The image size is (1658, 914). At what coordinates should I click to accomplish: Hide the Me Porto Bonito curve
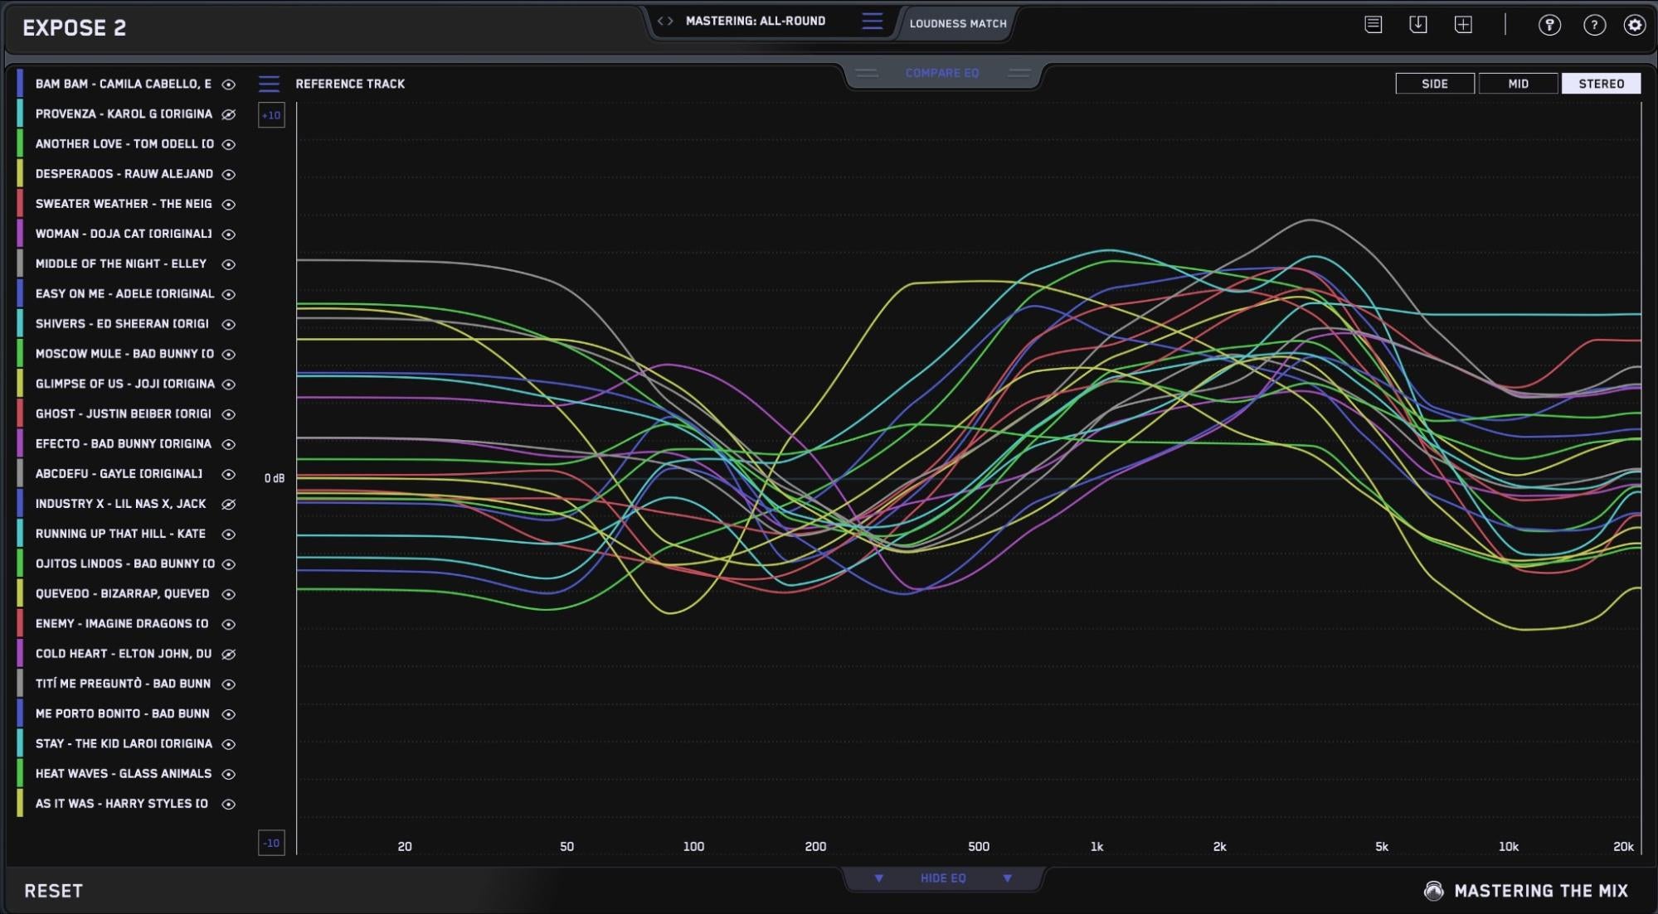[229, 714]
